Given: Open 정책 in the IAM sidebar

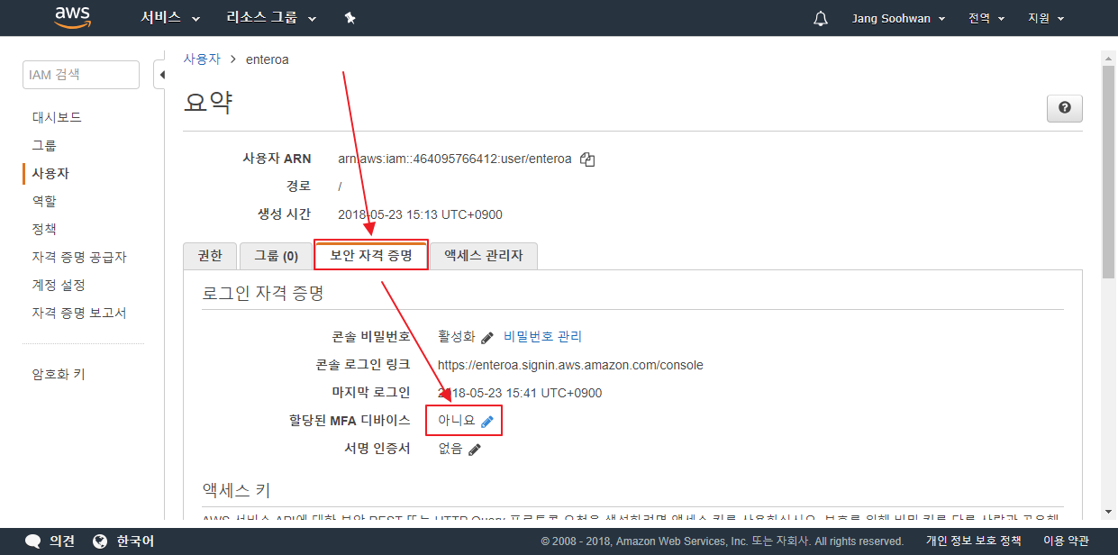Looking at the screenshot, I should pos(44,229).
